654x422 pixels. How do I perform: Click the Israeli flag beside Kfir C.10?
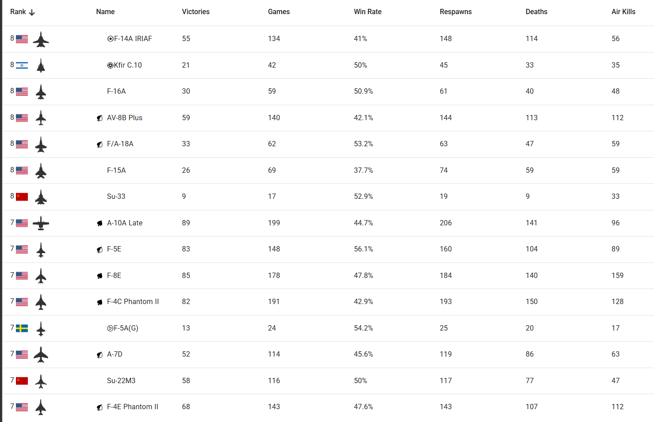click(x=22, y=65)
